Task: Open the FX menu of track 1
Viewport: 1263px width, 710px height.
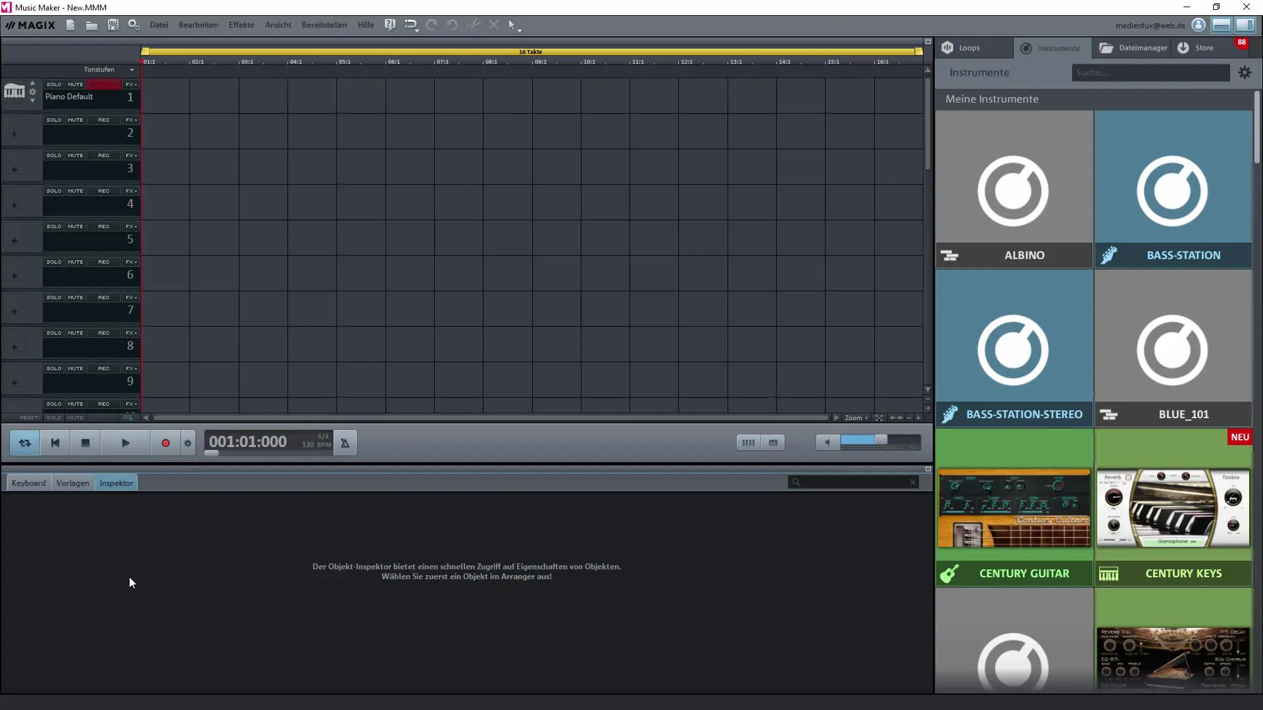Action: coord(131,84)
